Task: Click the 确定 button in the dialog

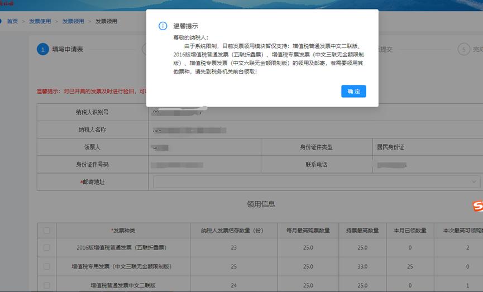Action: pos(353,91)
